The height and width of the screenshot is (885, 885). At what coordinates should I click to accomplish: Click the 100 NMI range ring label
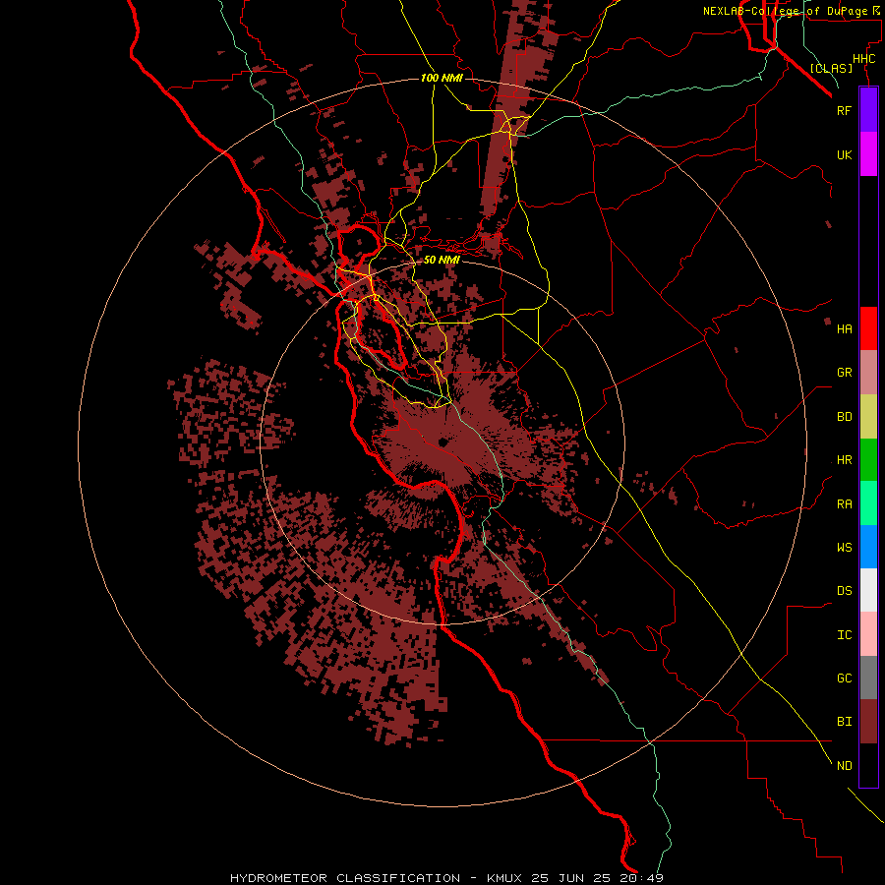pyautogui.click(x=442, y=78)
